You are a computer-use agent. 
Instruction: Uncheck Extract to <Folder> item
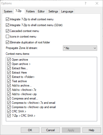coord(9,77)
